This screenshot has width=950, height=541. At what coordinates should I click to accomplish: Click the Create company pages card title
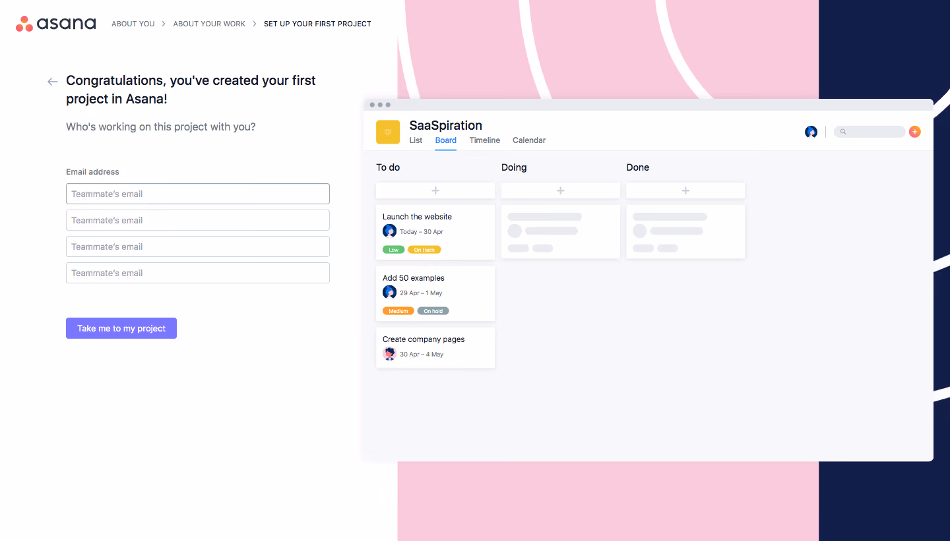(x=424, y=339)
